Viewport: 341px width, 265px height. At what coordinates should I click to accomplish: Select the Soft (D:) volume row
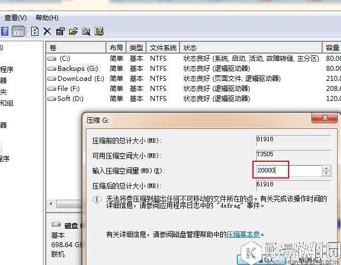point(193,99)
